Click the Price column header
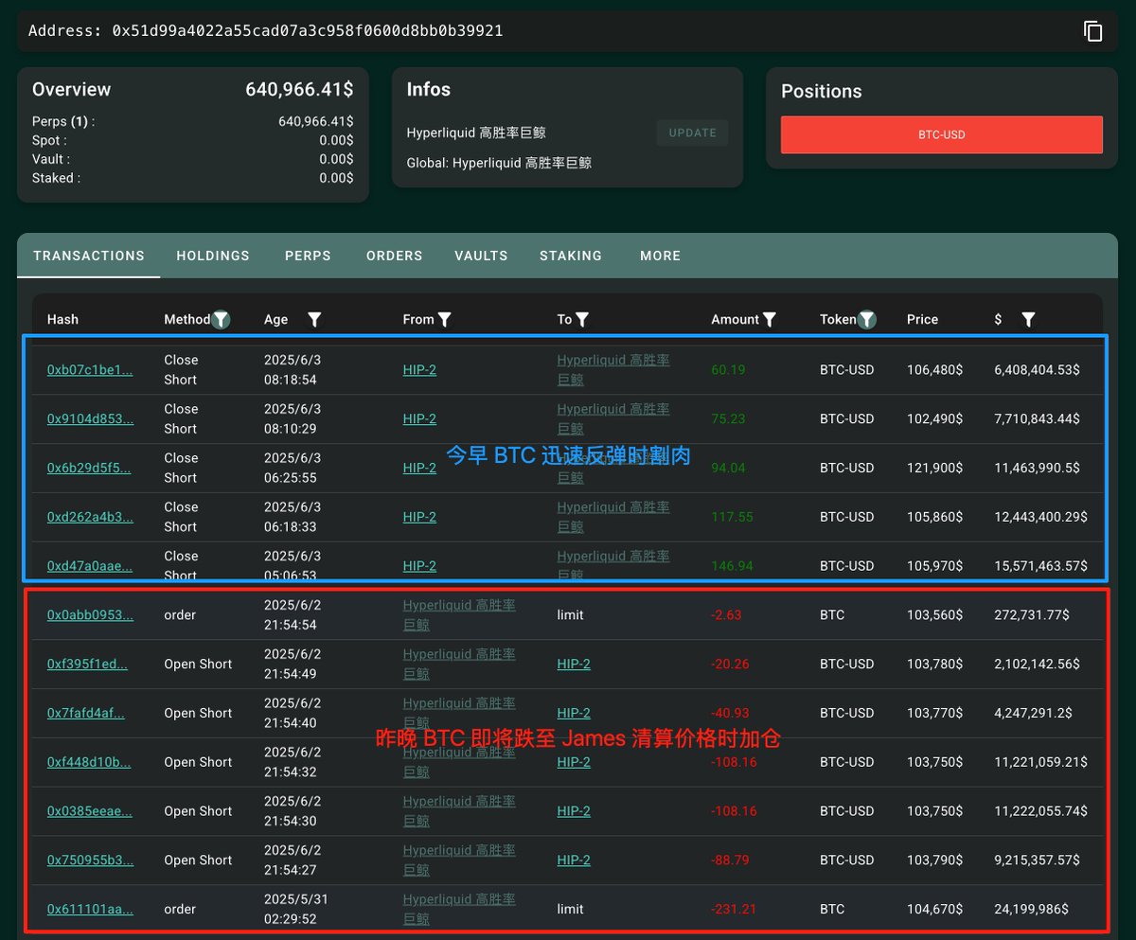 click(x=922, y=320)
